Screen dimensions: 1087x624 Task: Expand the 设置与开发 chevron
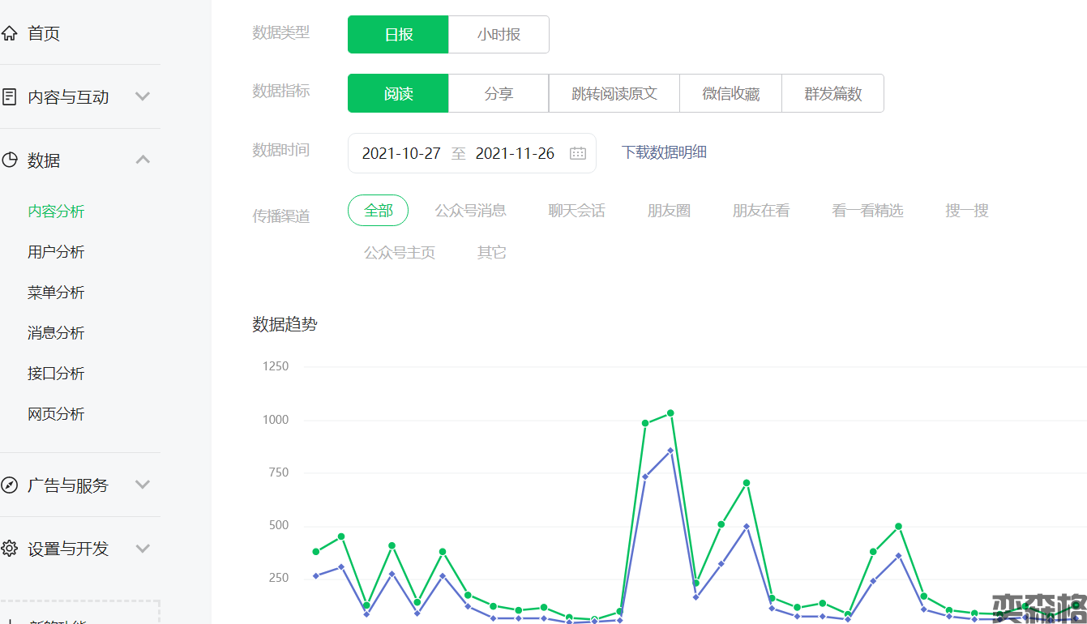143,548
